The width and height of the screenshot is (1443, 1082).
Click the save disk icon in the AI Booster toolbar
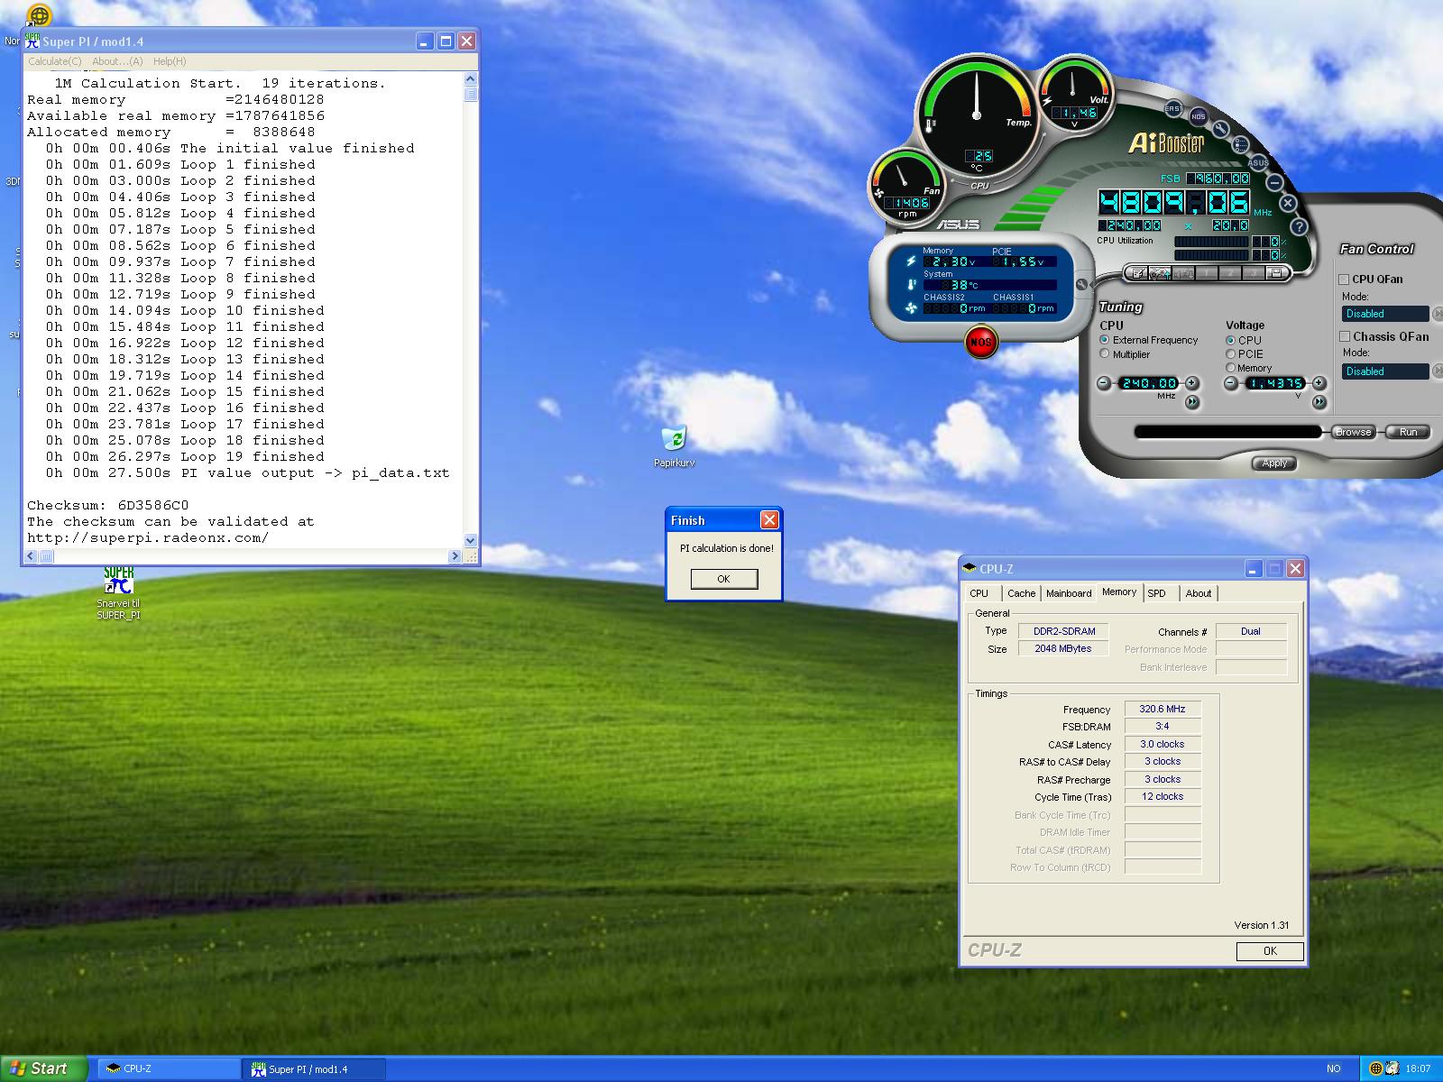(x=1275, y=272)
